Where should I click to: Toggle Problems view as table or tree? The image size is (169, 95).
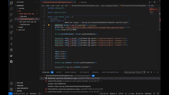(151, 72)
